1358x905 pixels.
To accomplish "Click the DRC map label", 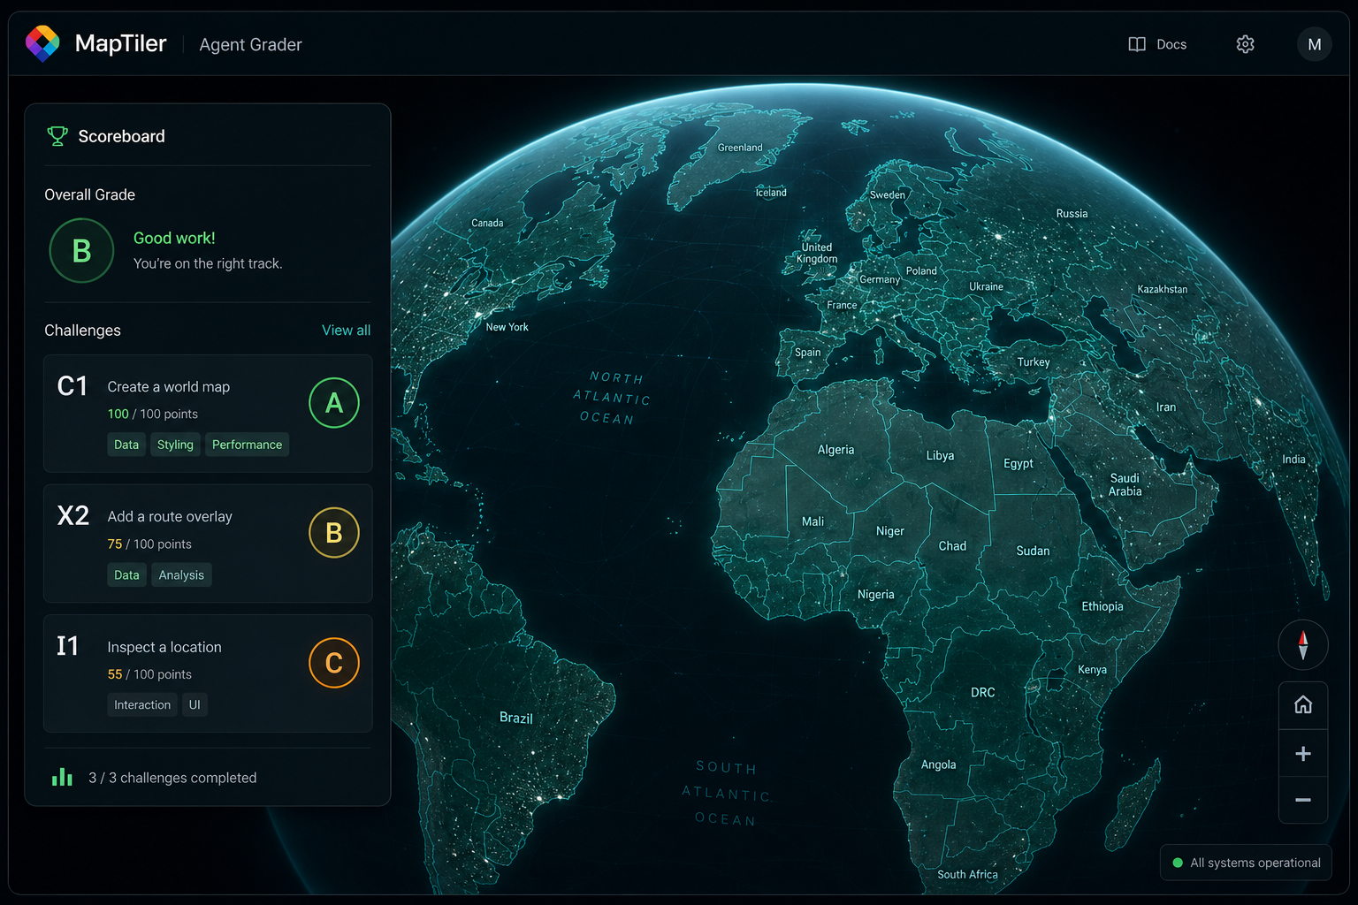I will (982, 692).
